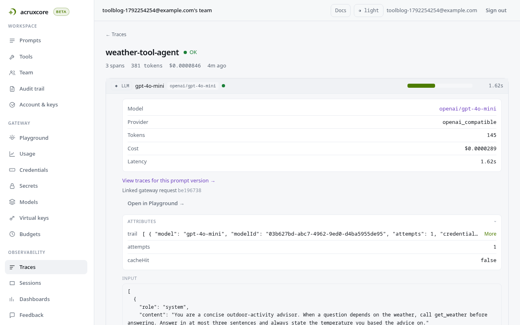Open Prompts via its sidebar icon
The height and width of the screenshot is (325, 520).
[12, 41]
